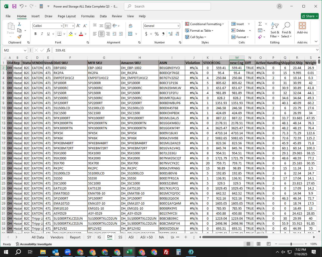Apply percent style
Screen dimensions: 322x257
[157, 34]
